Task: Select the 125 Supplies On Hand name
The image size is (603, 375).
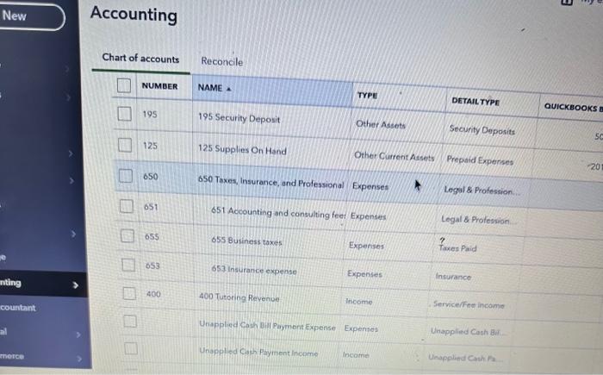Action: pyautogui.click(x=242, y=150)
